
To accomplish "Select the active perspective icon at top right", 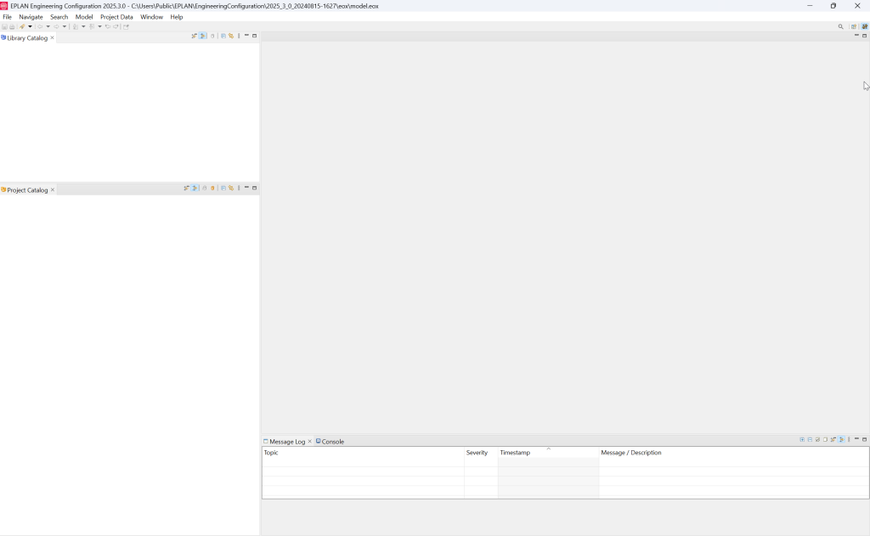I will (864, 26).
